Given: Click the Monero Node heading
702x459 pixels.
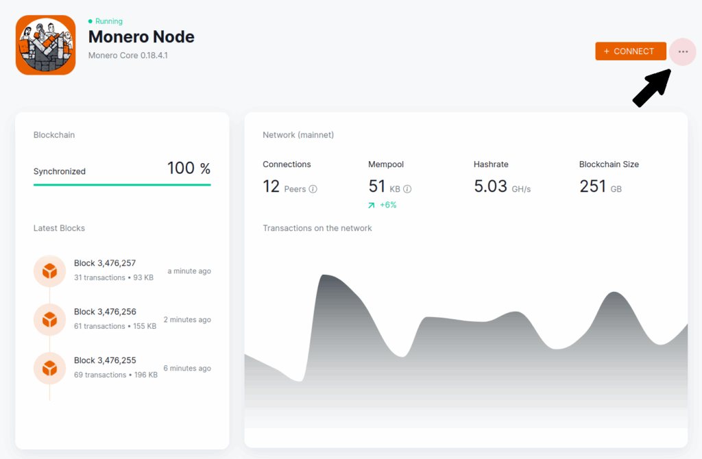Looking at the screenshot, I should 141,37.
